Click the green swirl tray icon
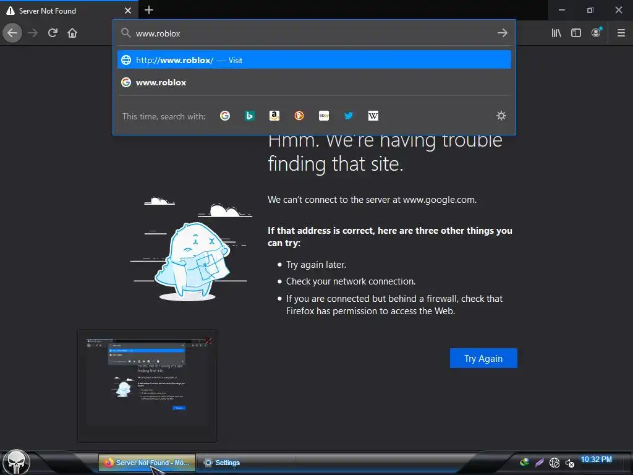The width and height of the screenshot is (633, 475). click(524, 462)
